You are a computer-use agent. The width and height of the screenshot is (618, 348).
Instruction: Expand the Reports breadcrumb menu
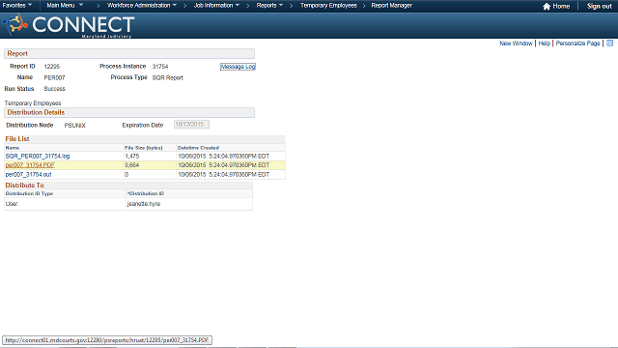pyautogui.click(x=269, y=6)
